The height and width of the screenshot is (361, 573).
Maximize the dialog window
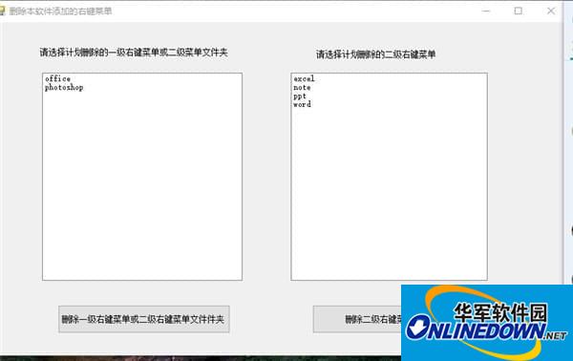coord(518,11)
